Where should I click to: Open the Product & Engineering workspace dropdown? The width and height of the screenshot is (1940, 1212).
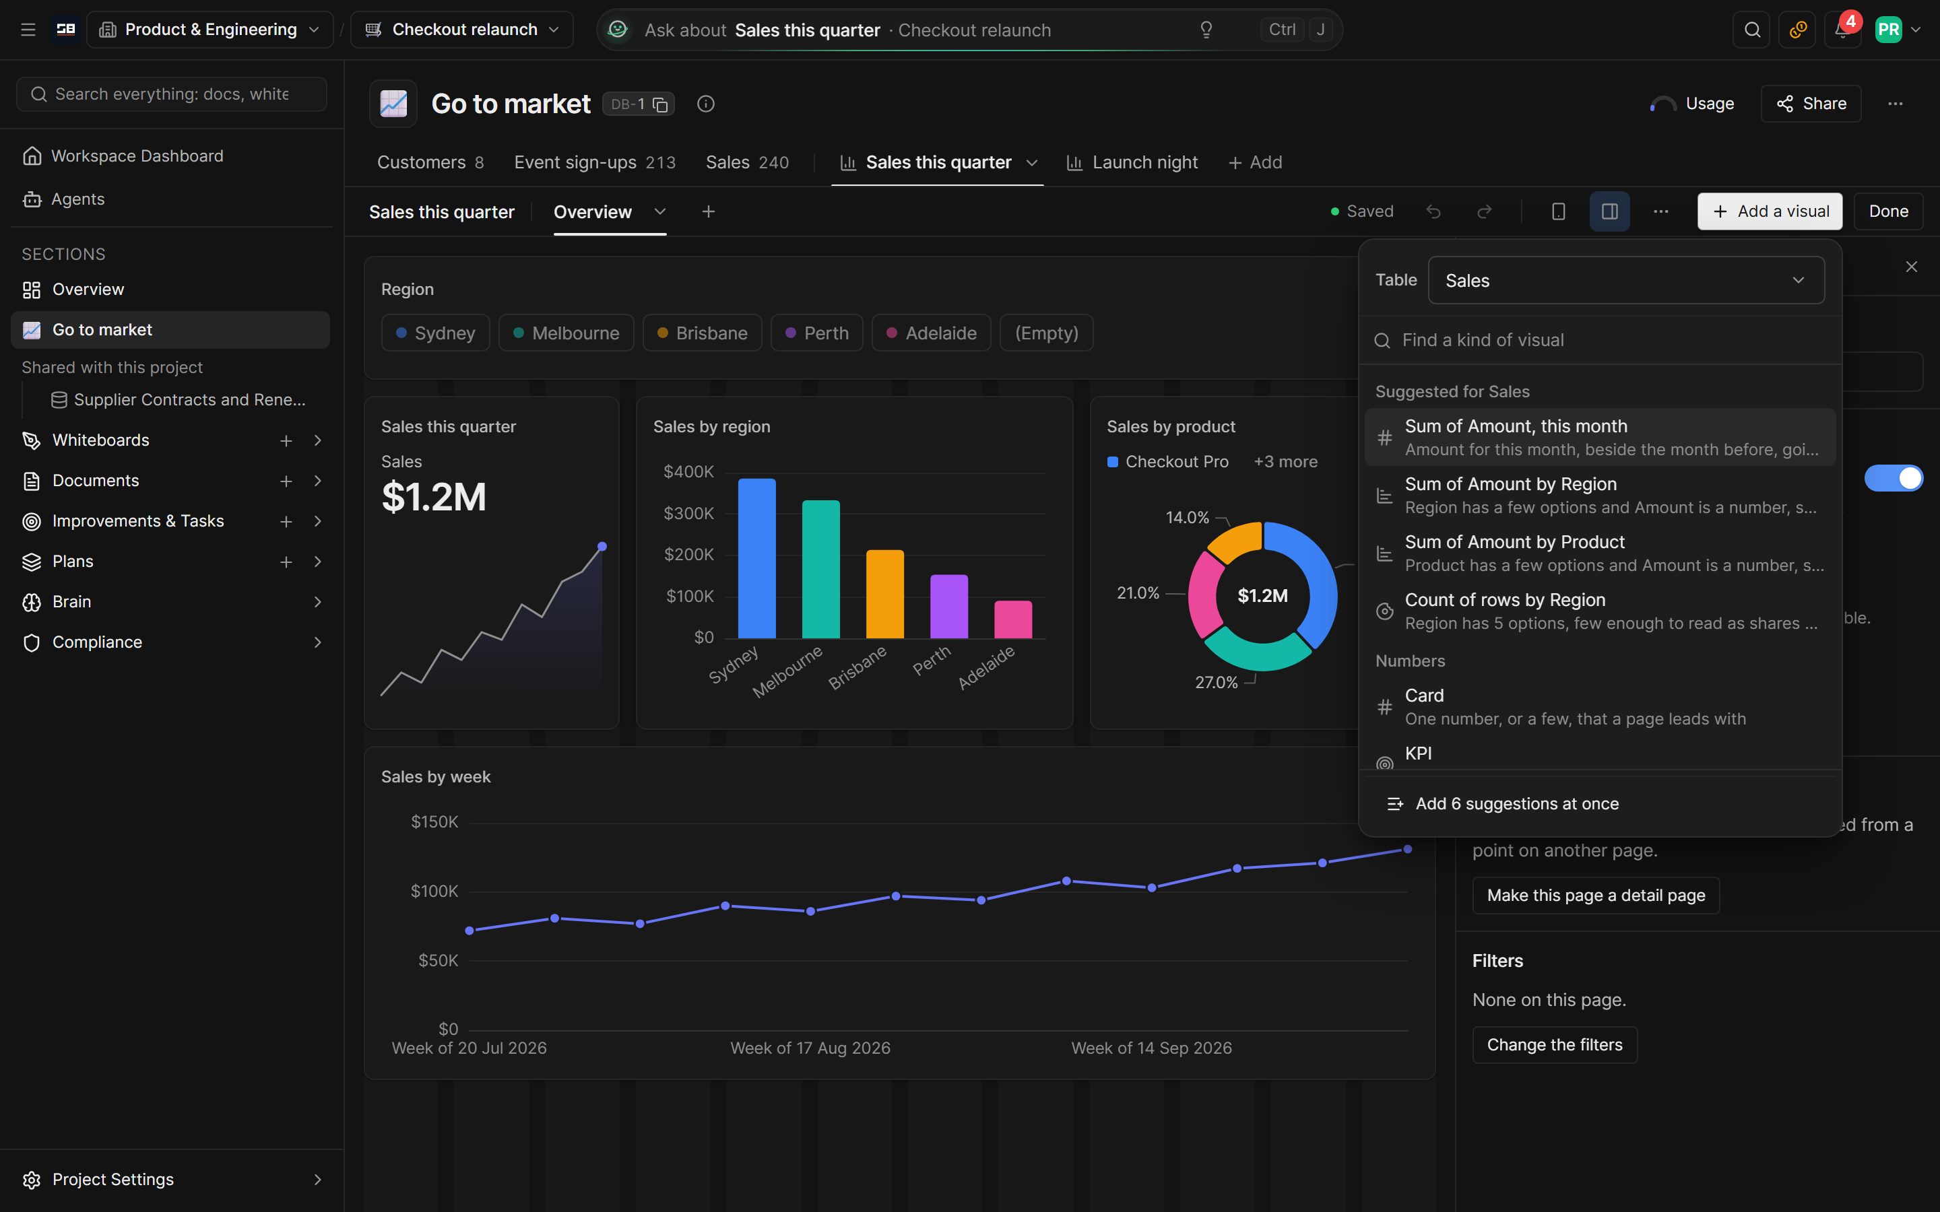pyautogui.click(x=210, y=30)
